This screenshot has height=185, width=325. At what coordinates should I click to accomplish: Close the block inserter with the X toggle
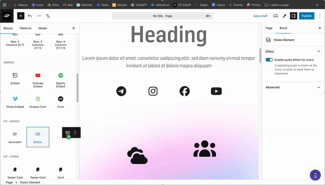(21, 16)
